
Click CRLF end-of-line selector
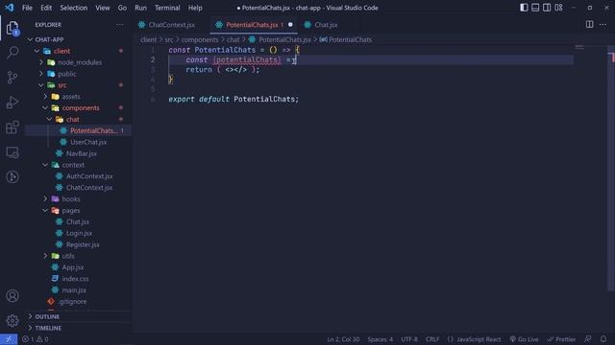click(x=432, y=339)
